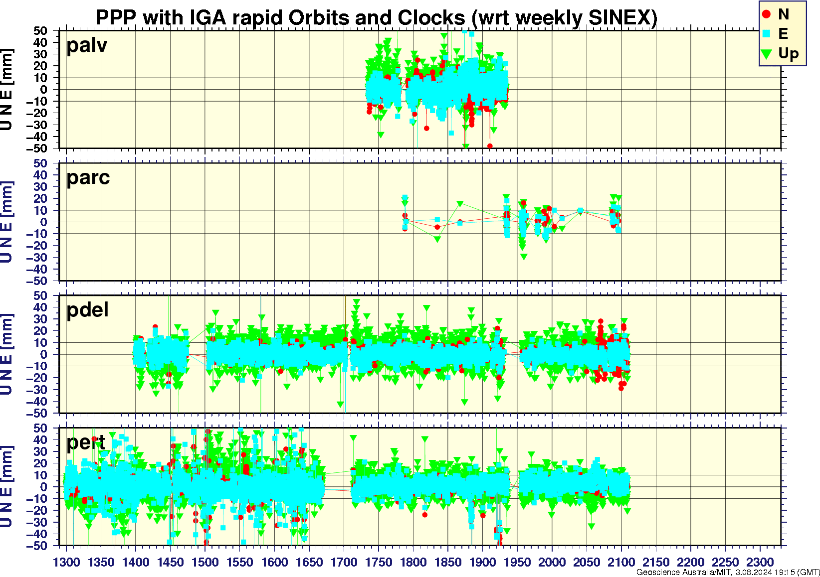Click the x-axis label 1600
This screenshot has height=577, width=820.
coord(274,562)
